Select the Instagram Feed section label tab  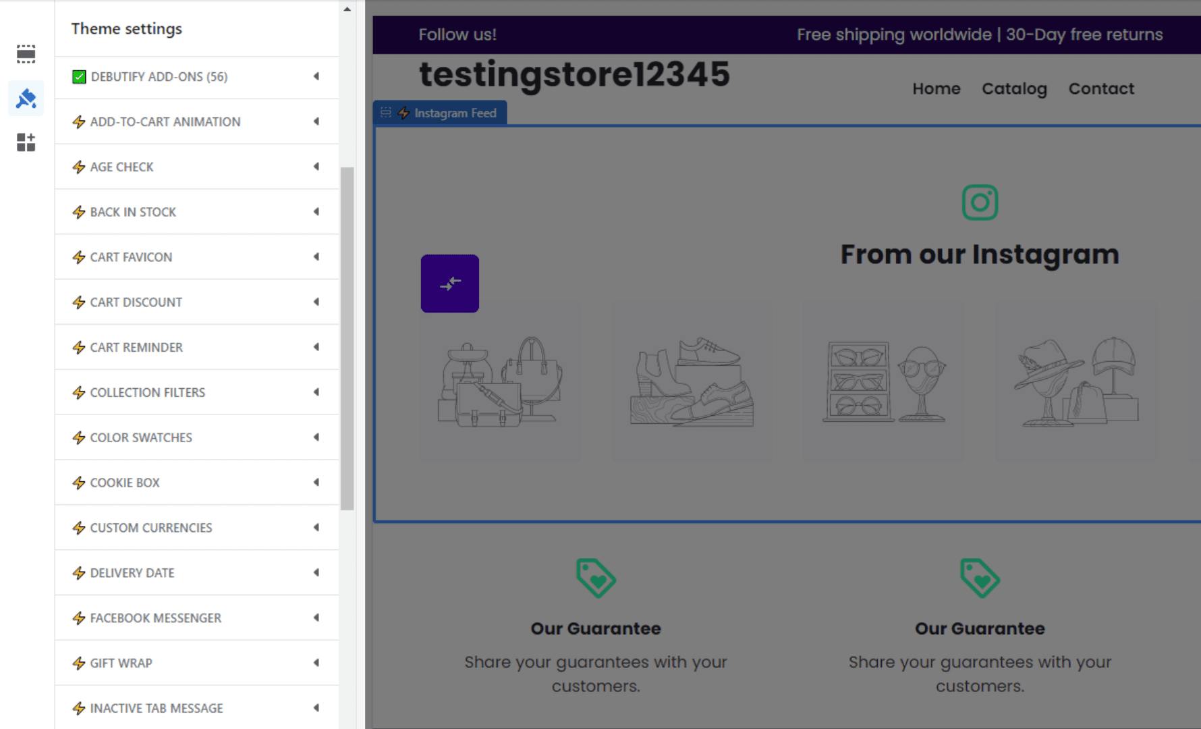[440, 113]
